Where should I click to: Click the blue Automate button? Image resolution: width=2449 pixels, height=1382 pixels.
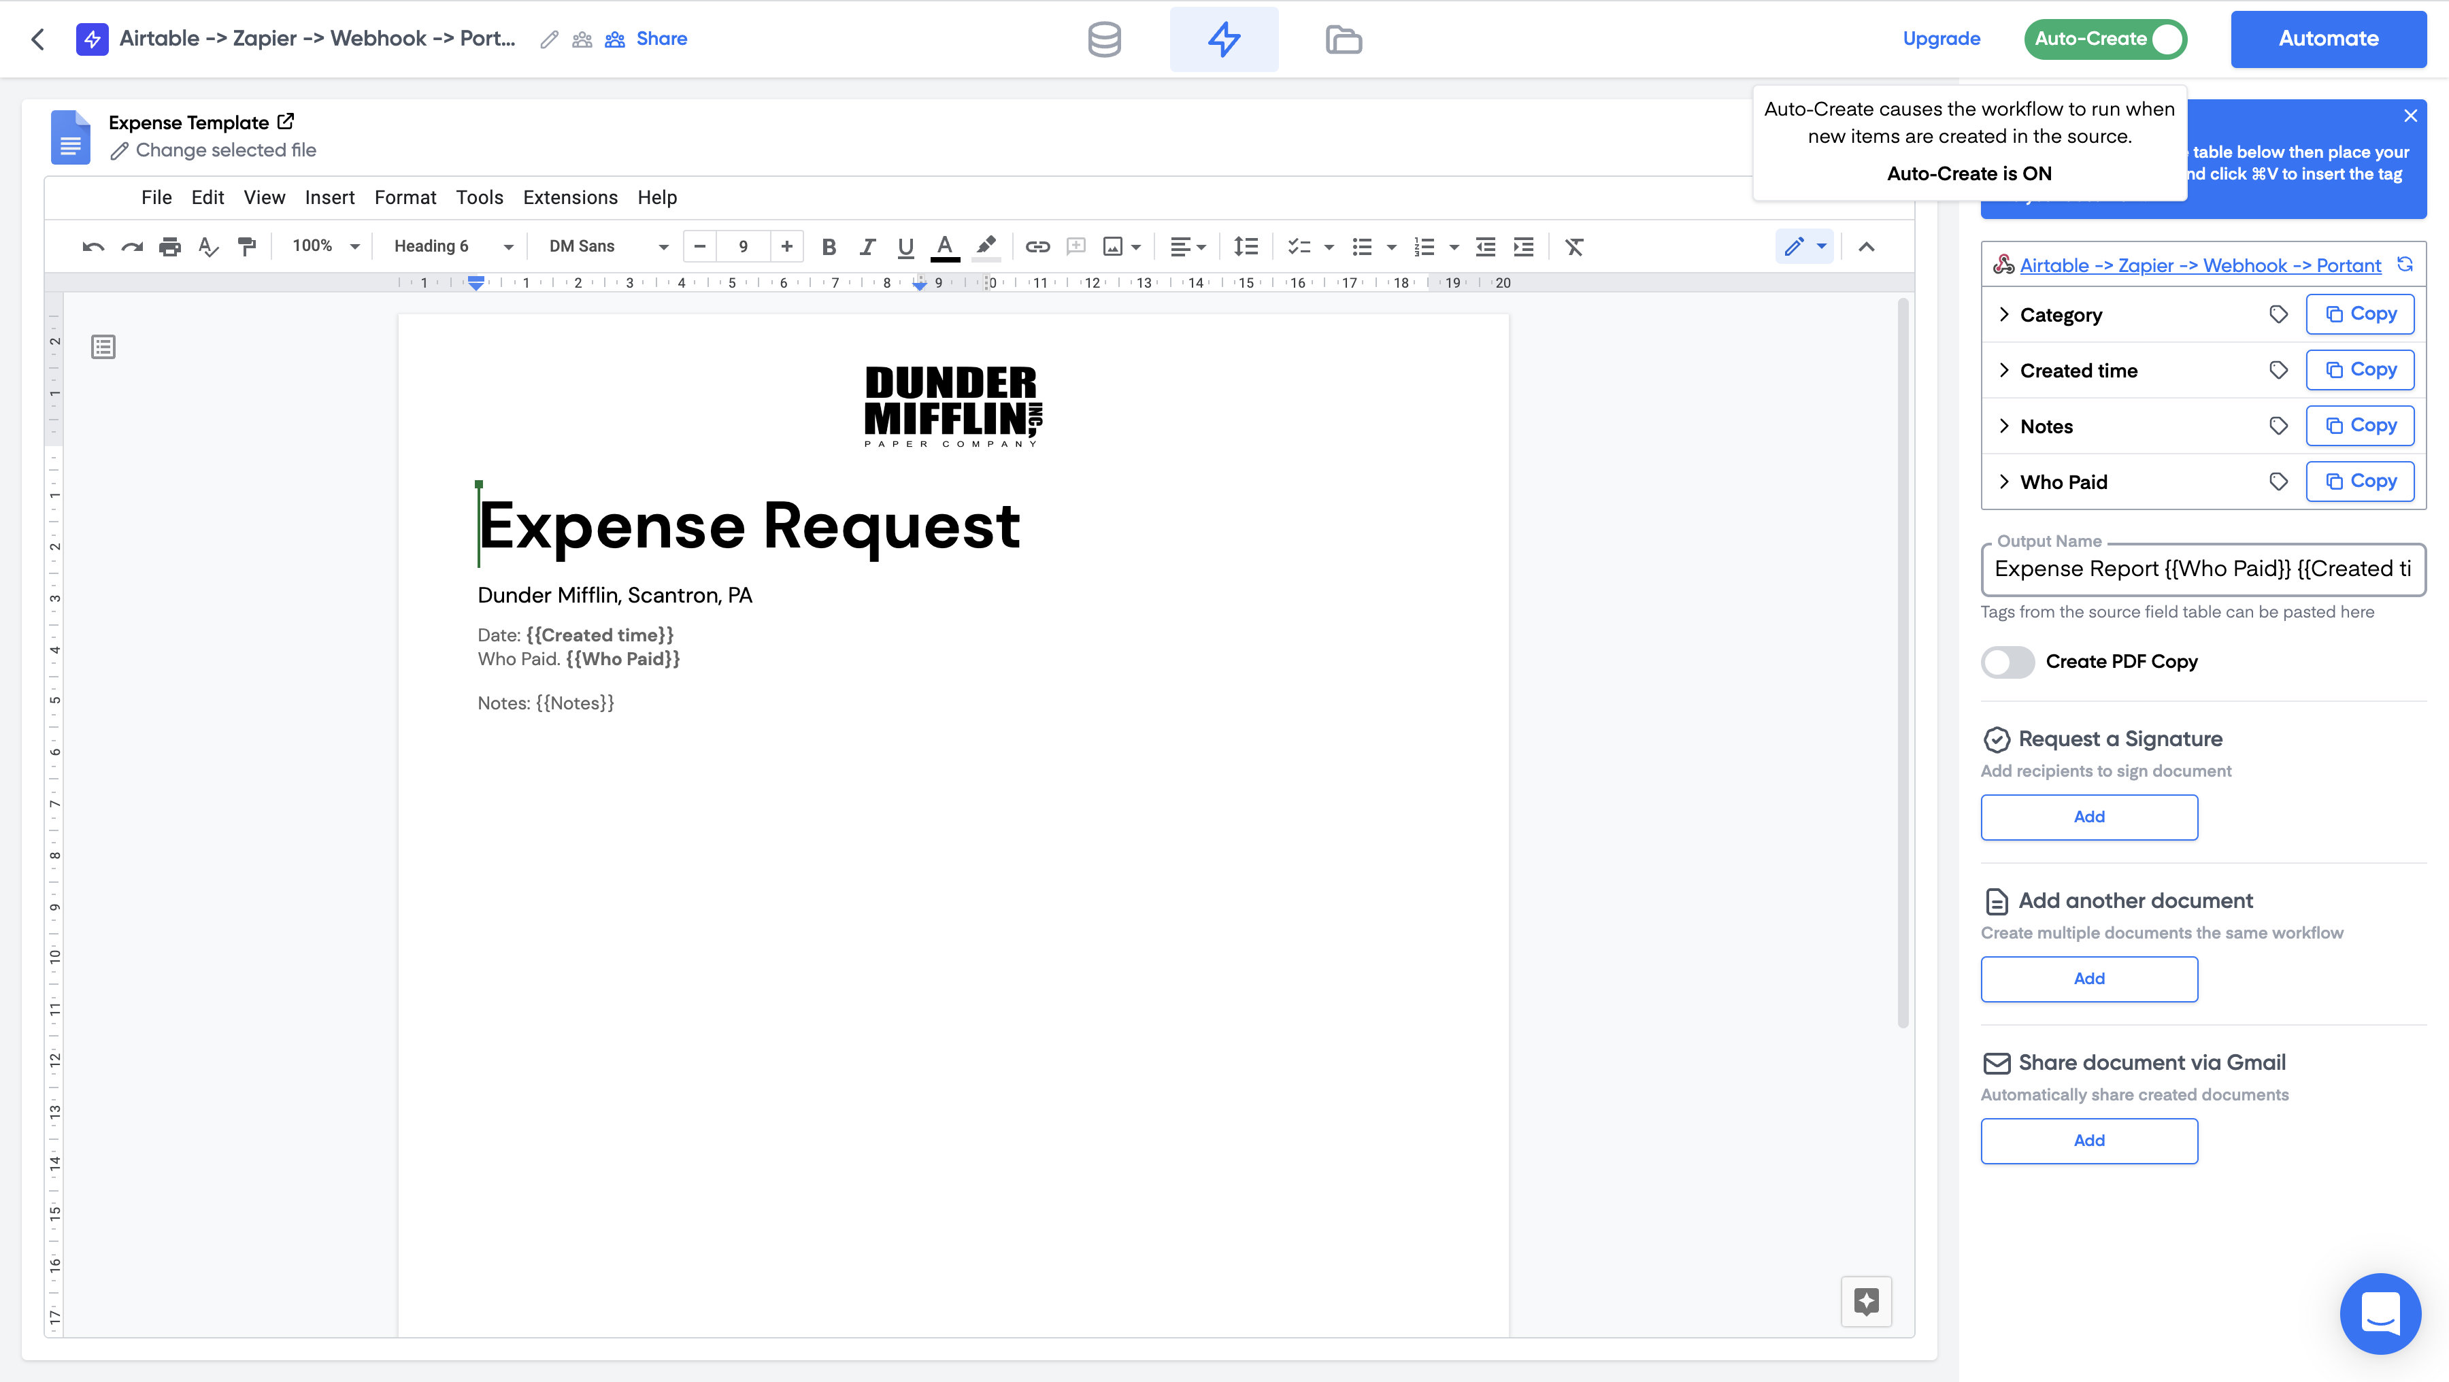(2327, 39)
